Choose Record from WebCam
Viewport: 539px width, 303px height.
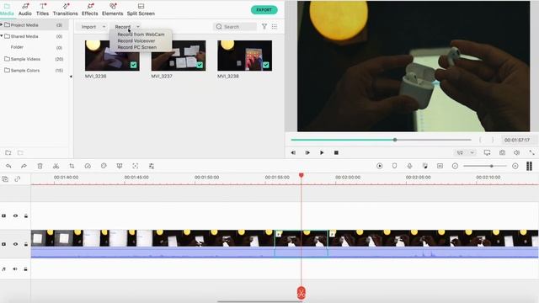point(141,35)
